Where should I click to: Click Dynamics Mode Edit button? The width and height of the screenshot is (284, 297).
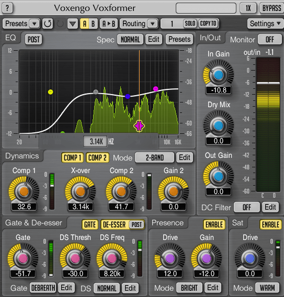click(x=185, y=157)
